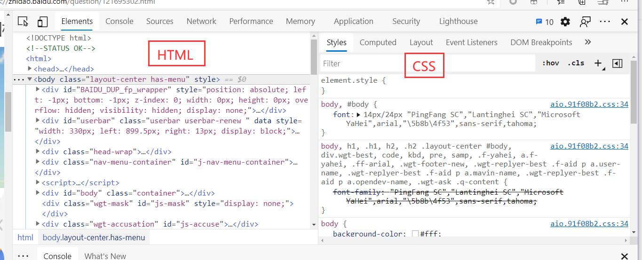Toggle the computed styles sidebar pane icon

point(618,63)
